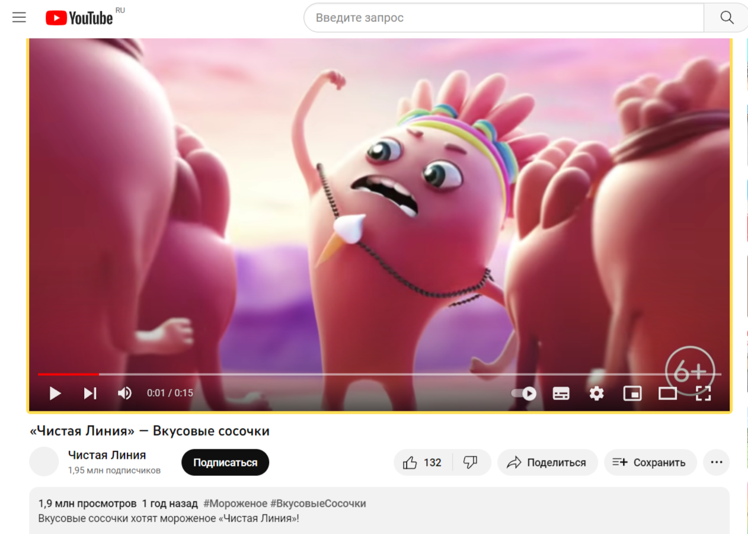The width and height of the screenshot is (748, 534).
Task: Open the Чистая Линия channel name link
Action: (107, 455)
